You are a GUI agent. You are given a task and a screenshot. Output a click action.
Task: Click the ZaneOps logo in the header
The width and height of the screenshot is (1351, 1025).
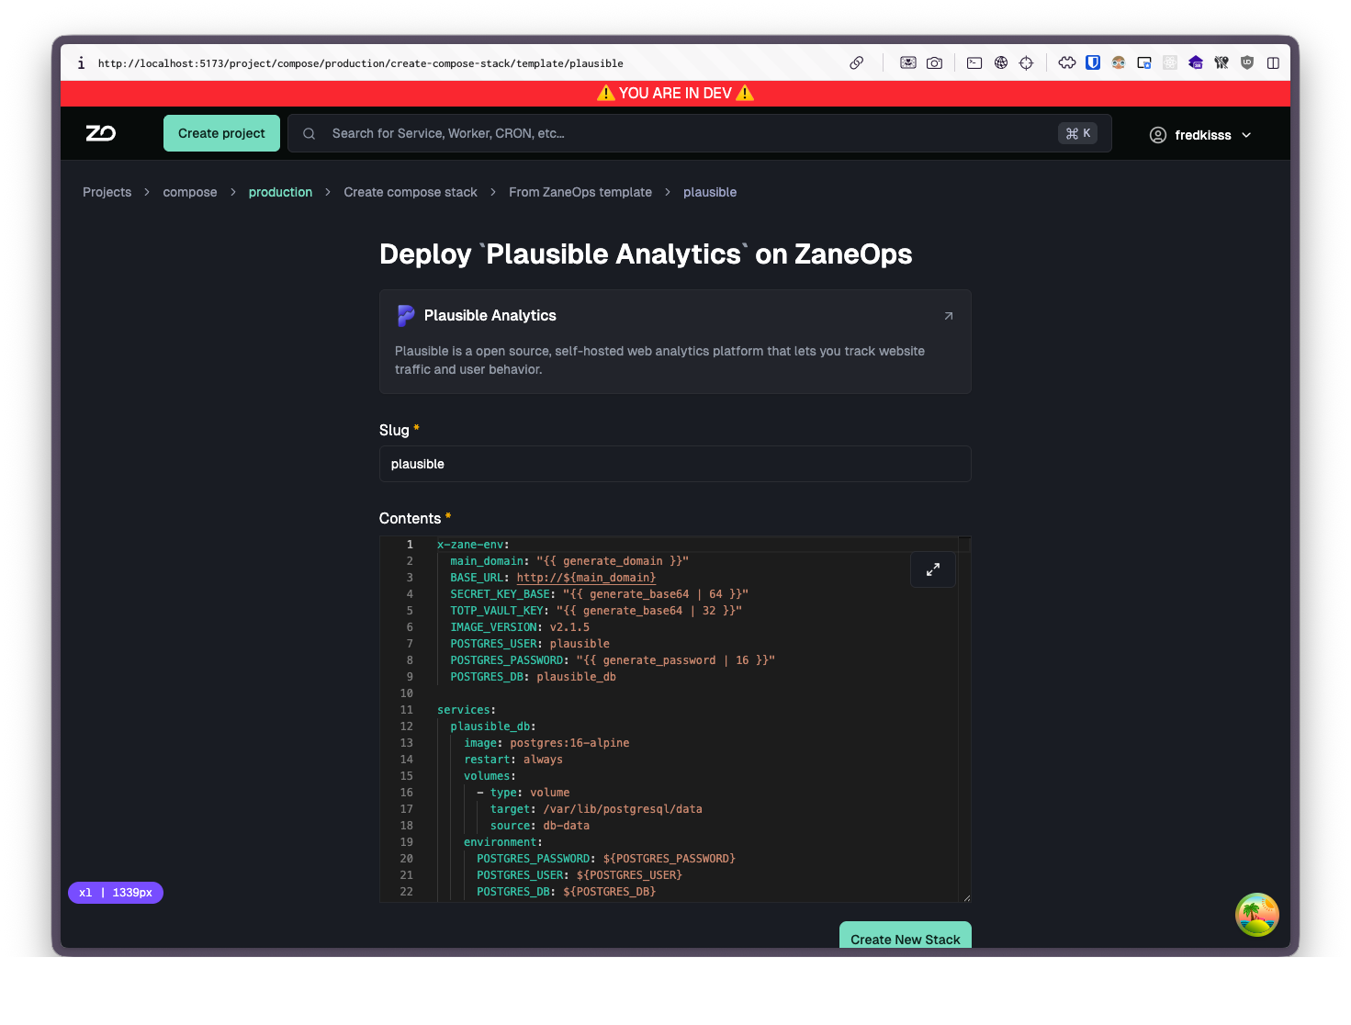point(101,133)
